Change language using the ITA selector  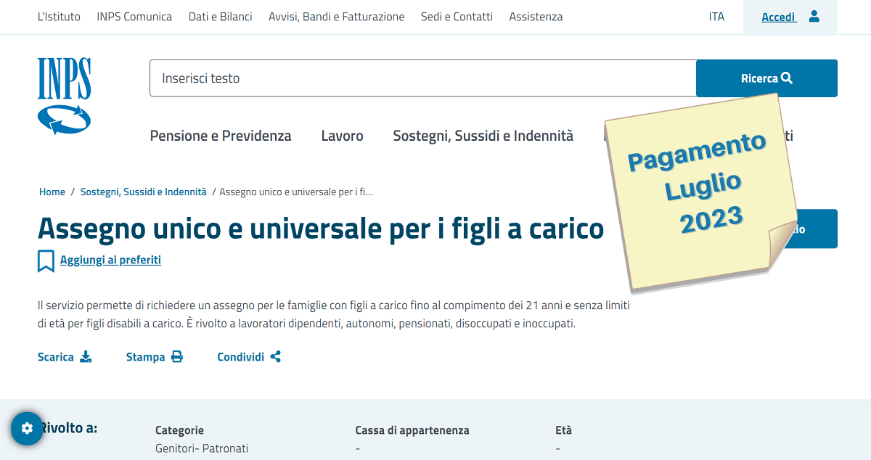point(716,17)
